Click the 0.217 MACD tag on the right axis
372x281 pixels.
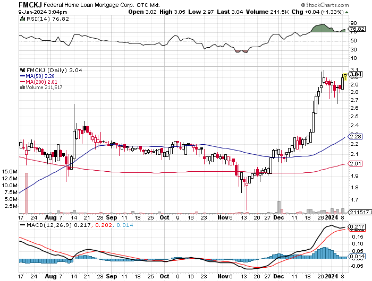tap(357, 226)
